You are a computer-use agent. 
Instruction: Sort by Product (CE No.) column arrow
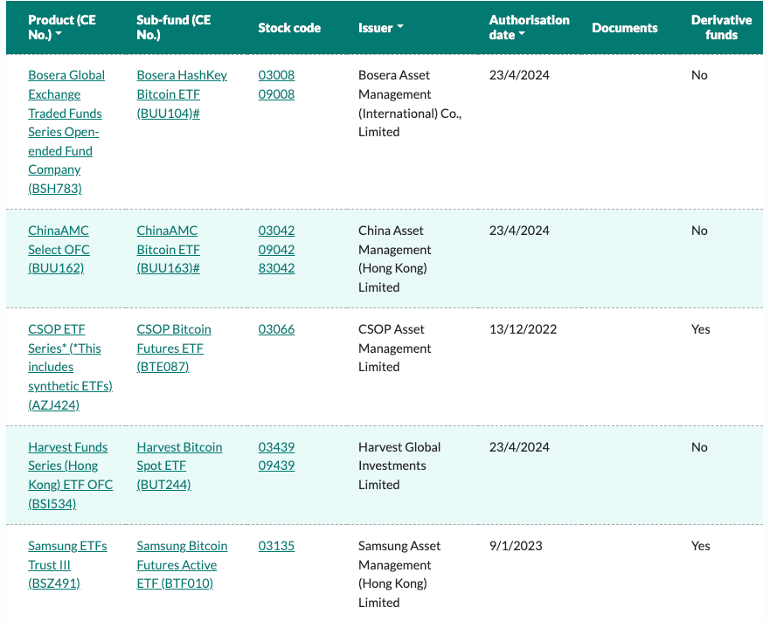coord(59,34)
